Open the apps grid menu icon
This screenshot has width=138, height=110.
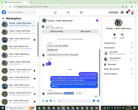(122, 12)
